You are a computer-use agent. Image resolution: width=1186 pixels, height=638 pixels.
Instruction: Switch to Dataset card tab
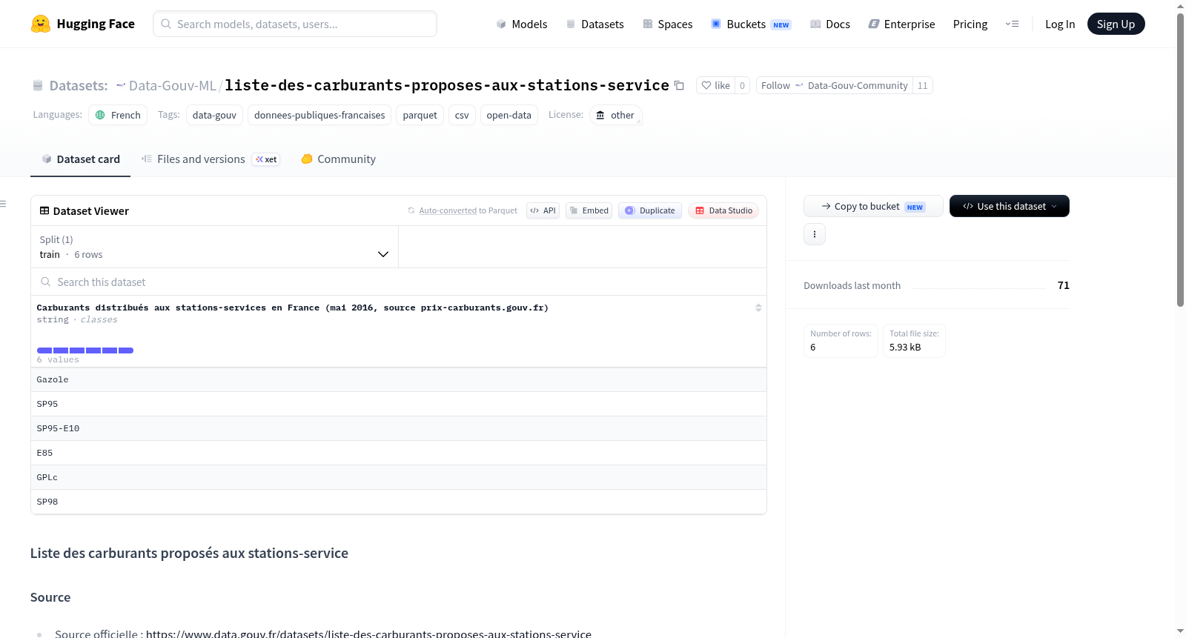point(80,159)
